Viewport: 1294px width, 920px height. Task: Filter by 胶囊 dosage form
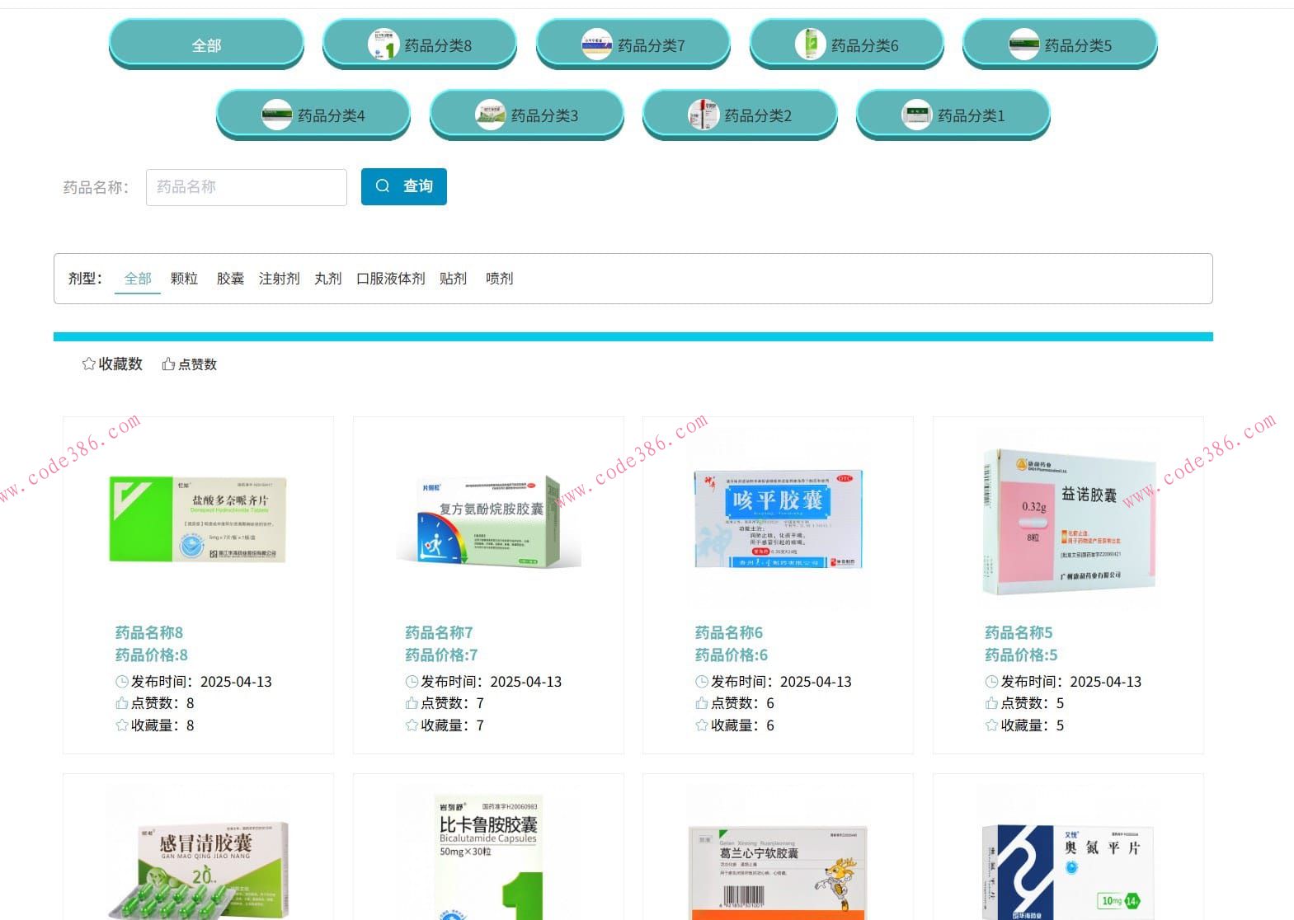(230, 279)
